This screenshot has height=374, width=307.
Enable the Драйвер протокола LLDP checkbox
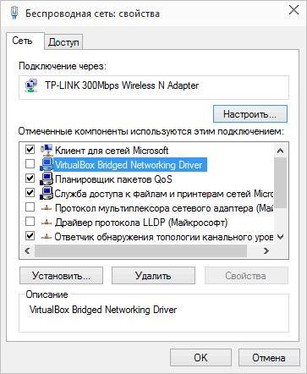pyautogui.click(x=30, y=222)
